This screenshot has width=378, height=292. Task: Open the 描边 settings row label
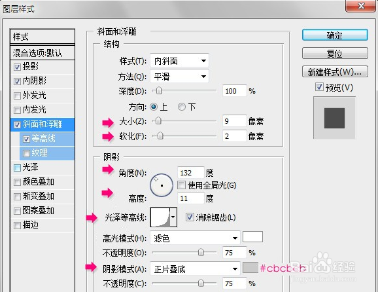point(30,225)
